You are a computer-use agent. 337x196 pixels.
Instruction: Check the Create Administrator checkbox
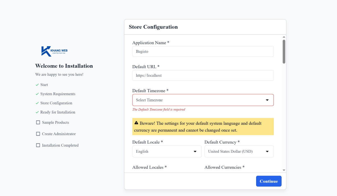[38, 134]
